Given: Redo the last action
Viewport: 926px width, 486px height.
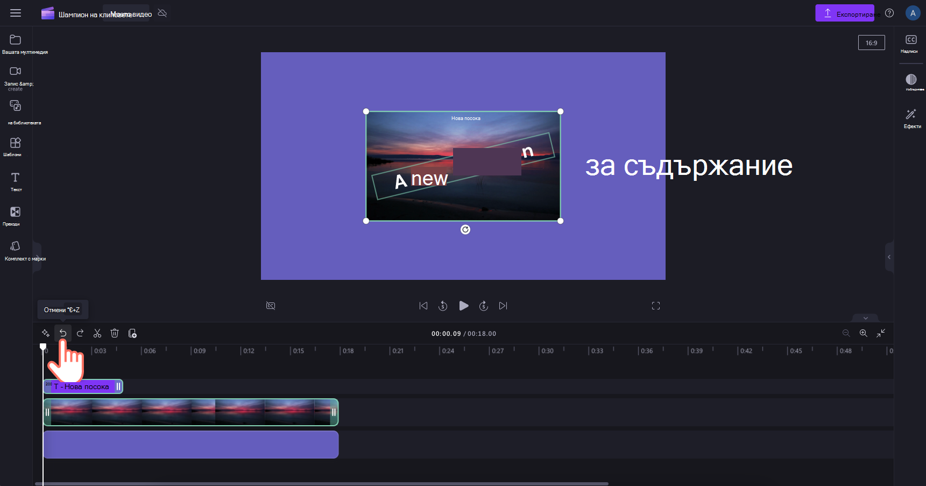Looking at the screenshot, I should pyautogui.click(x=80, y=333).
